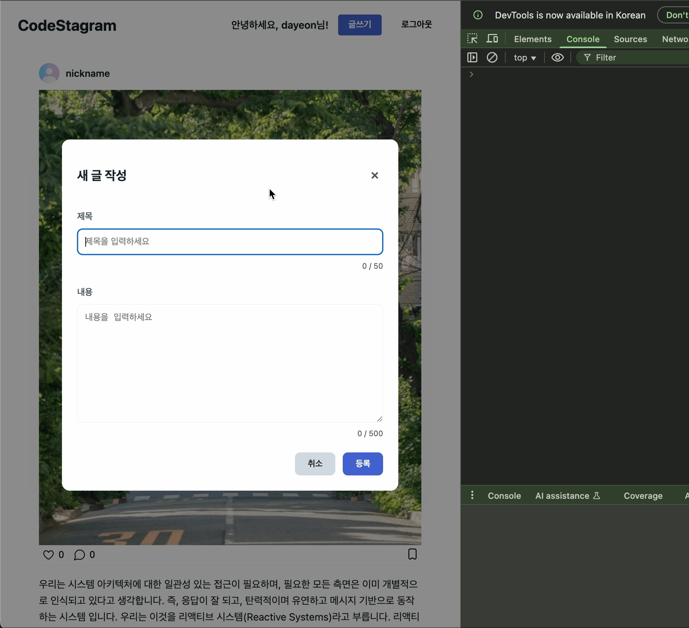Toggle the live expression eye icon
The image size is (689, 628).
pos(557,57)
